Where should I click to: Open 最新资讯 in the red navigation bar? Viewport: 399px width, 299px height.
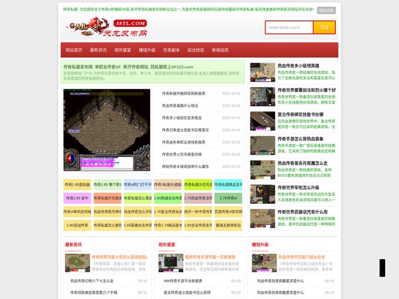pyautogui.click(x=98, y=50)
